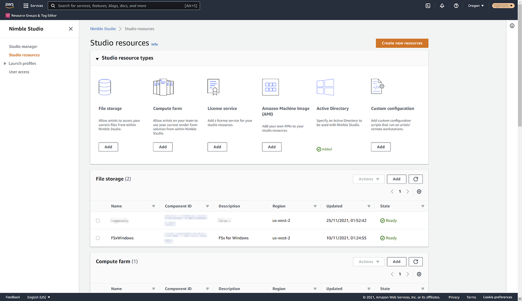The image size is (522, 301).
Task: Open Cookie preferences in footer
Action: (497, 297)
